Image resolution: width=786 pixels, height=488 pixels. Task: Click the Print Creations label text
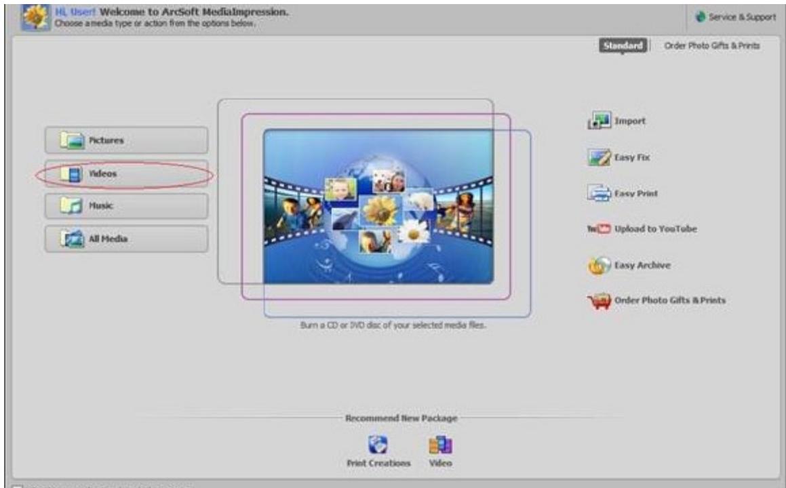click(x=378, y=463)
